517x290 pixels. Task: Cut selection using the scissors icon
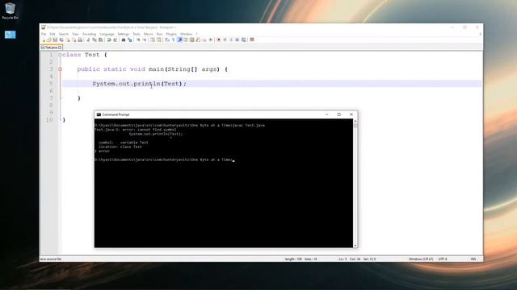(88, 39)
